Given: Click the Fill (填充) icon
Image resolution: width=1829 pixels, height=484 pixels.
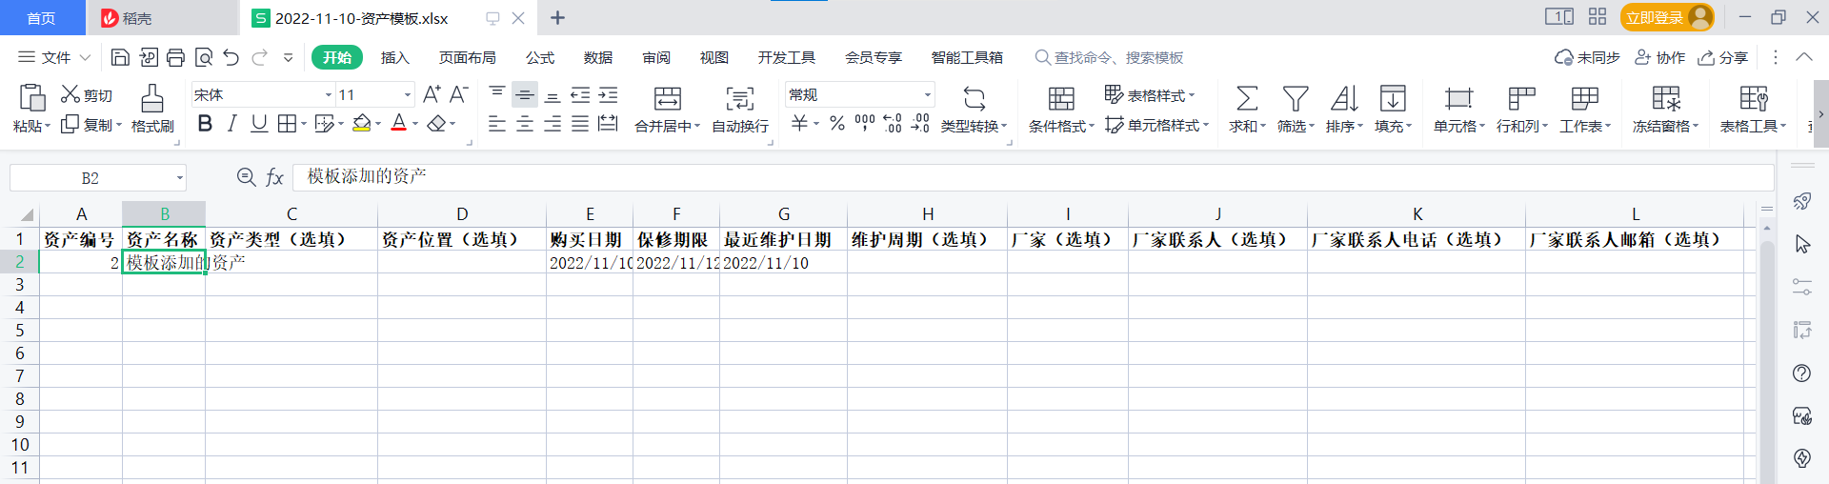Looking at the screenshot, I should (1393, 98).
